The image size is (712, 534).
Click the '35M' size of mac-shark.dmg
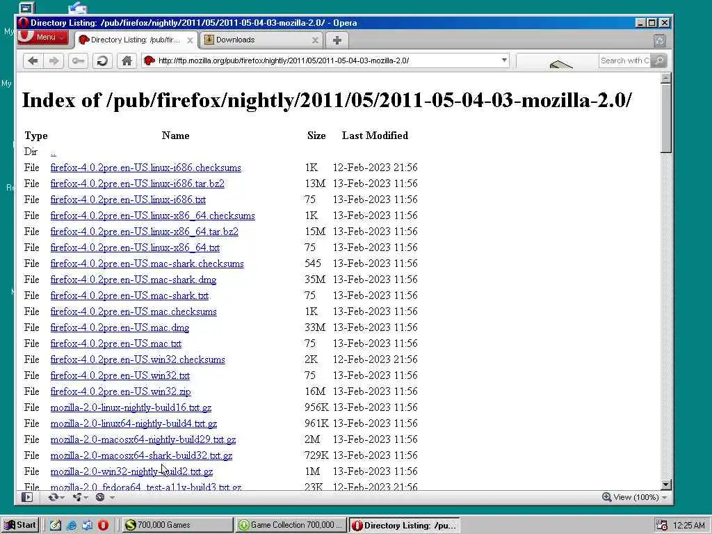coord(315,280)
